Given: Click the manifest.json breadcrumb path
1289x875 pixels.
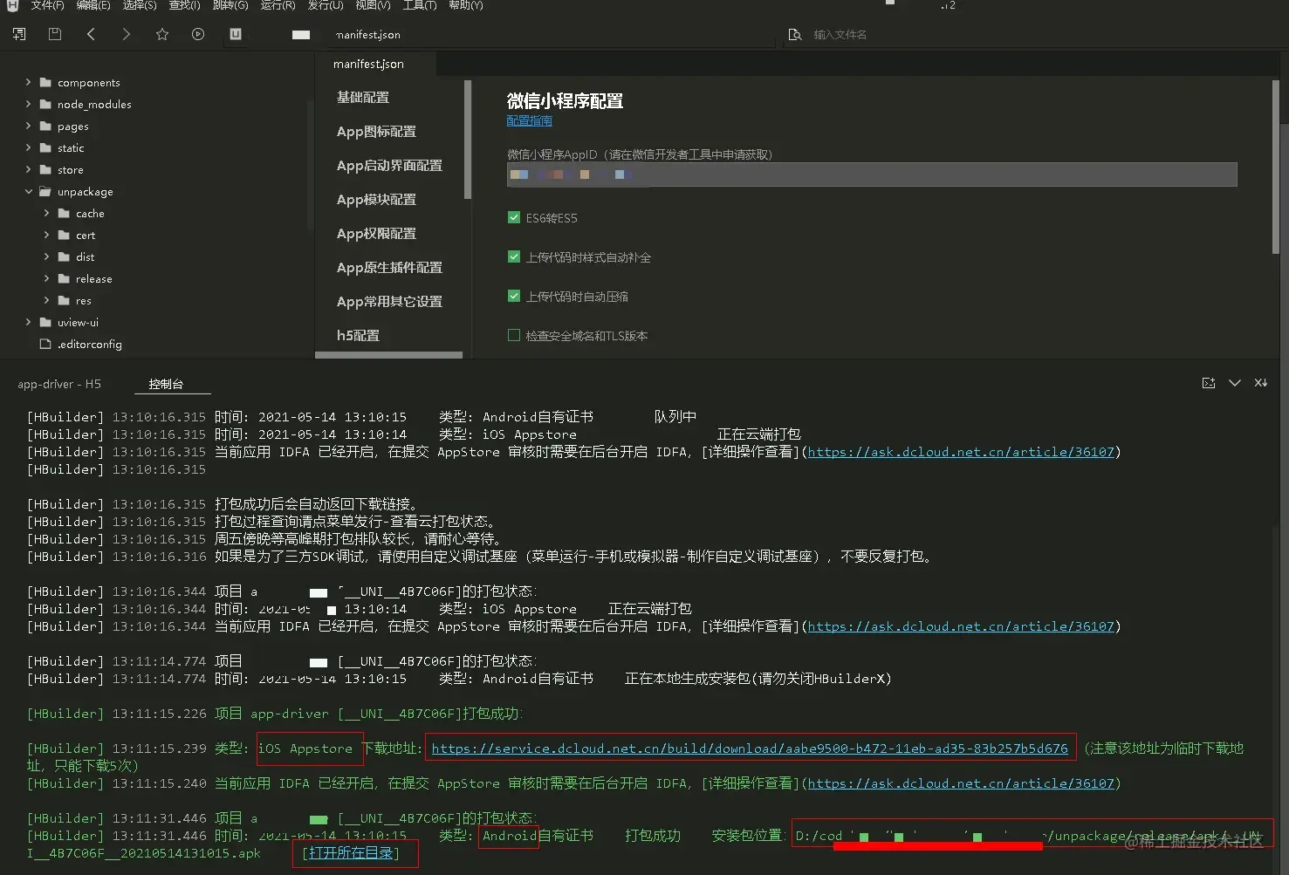Looking at the screenshot, I should coord(367,34).
